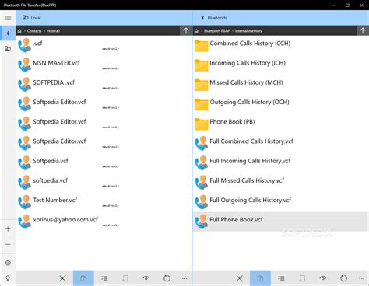Select the Bluetooth sidebar icon
The image size is (369, 286).
tap(8, 33)
